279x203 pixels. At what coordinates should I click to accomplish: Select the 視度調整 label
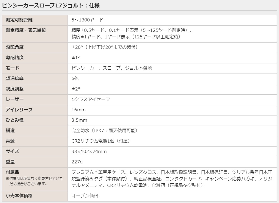pyautogui.click(x=15, y=89)
